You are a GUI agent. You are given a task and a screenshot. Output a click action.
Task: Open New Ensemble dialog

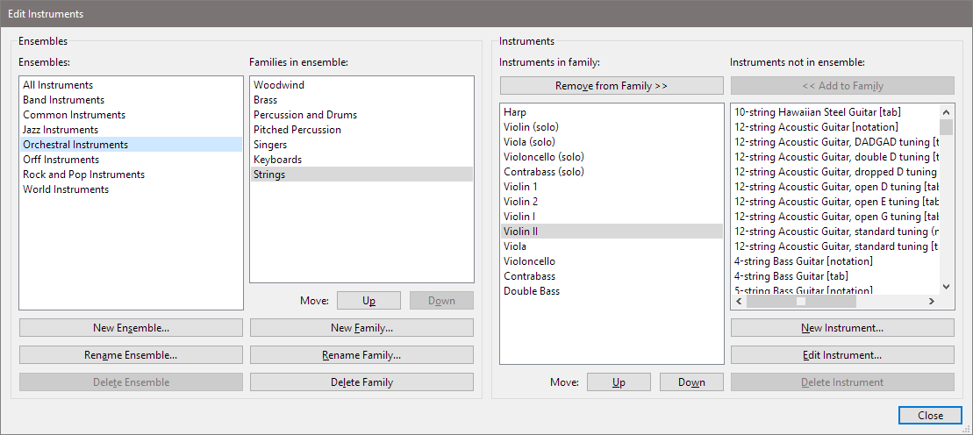[x=131, y=328]
